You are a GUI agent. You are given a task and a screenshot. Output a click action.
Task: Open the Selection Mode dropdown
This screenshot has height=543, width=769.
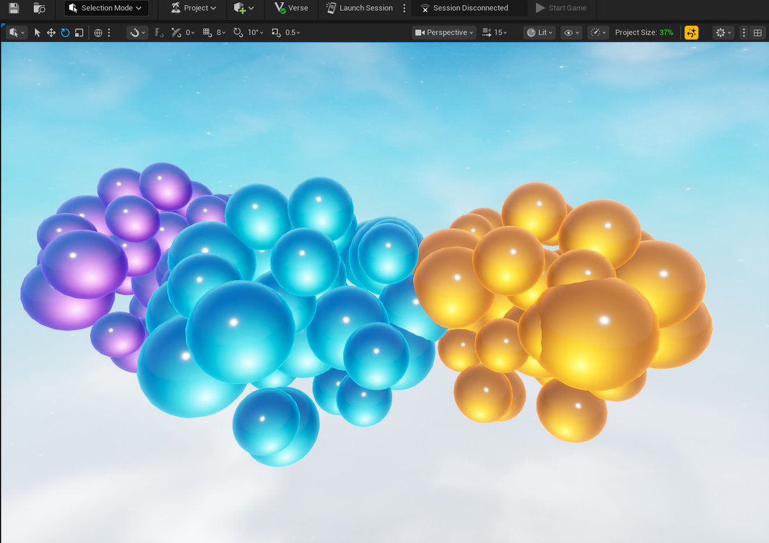point(106,8)
